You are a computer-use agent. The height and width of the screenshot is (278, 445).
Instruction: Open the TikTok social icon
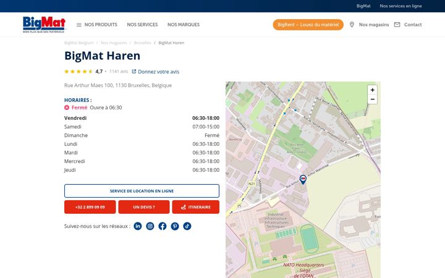click(x=187, y=226)
